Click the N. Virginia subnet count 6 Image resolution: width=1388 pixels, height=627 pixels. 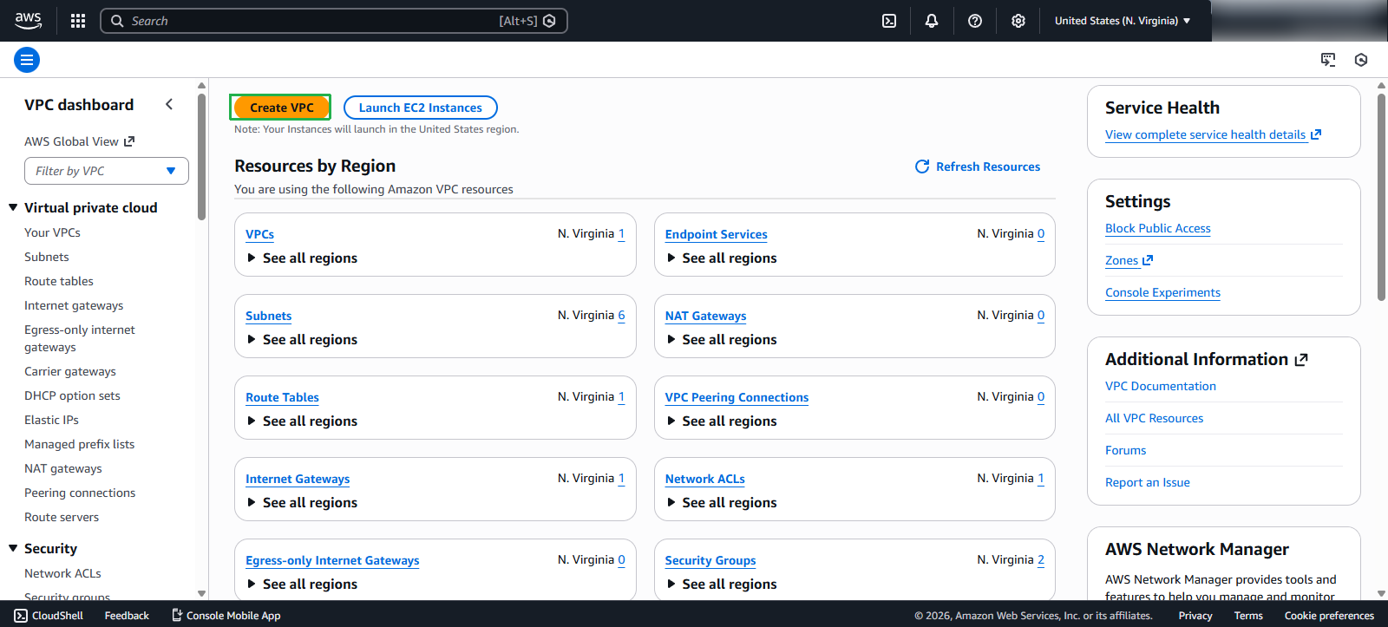(x=621, y=316)
